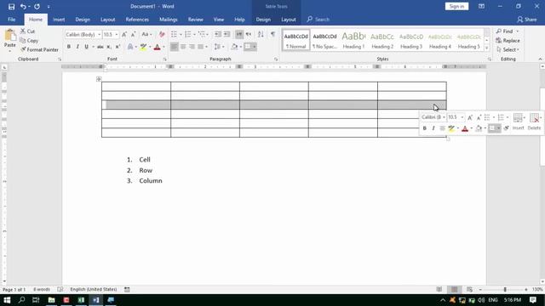Adjust the zoom slider in status bar
Screen dimensions: 545x306
[505, 289]
